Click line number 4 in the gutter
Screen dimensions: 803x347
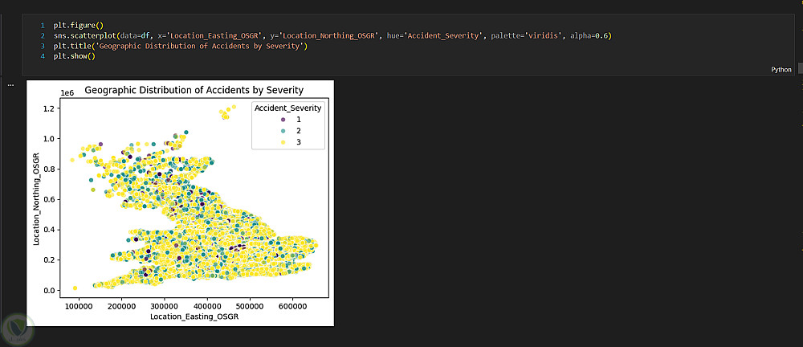click(42, 57)
